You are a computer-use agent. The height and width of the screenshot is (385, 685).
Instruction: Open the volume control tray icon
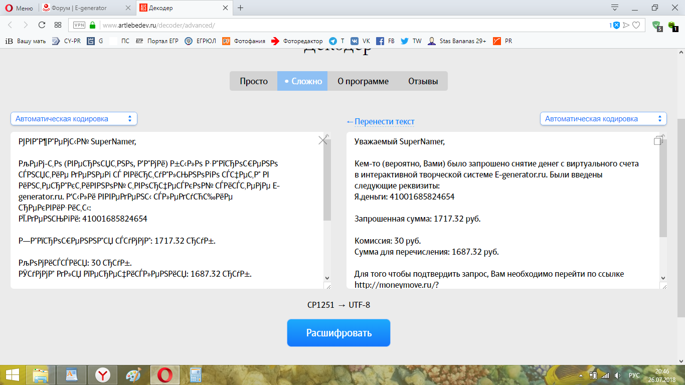point(617,375)
